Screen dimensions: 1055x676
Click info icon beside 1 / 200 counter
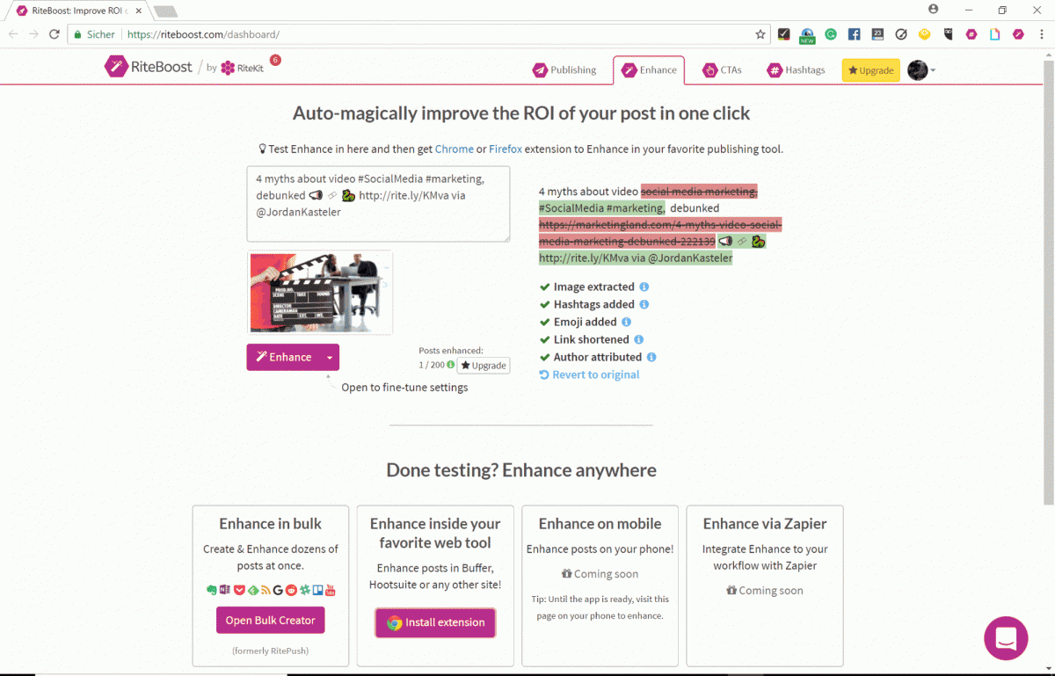pyautogui.click(x=450, y=364)
